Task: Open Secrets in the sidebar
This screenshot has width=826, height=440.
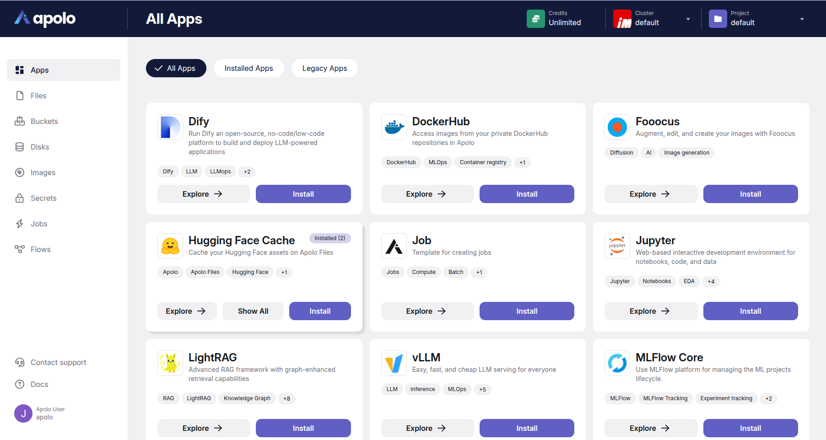Action: pos(64,198)
